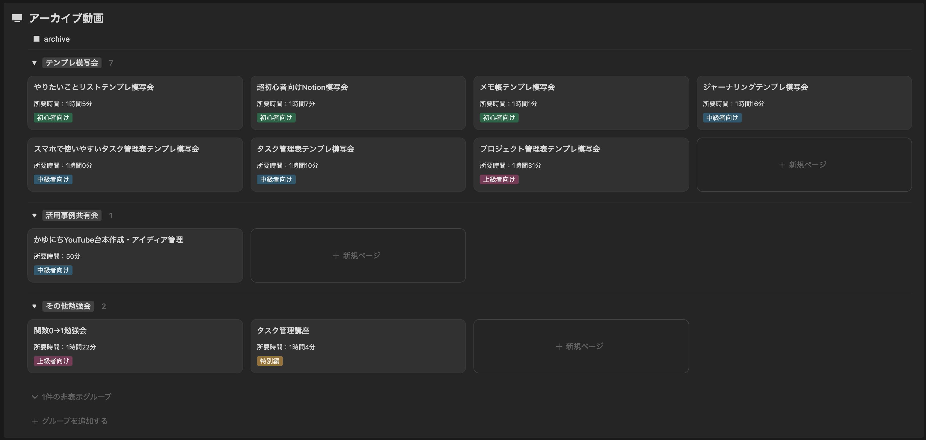Click 所要時間：1時間1分 text

click(509, 104)
